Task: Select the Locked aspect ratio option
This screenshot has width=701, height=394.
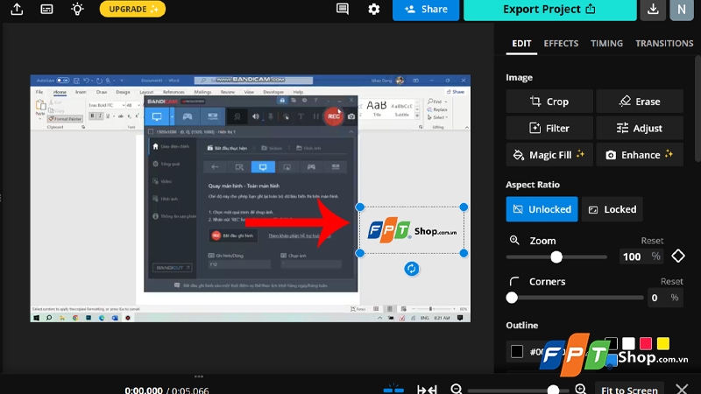Action: click(x=612, y=209)
